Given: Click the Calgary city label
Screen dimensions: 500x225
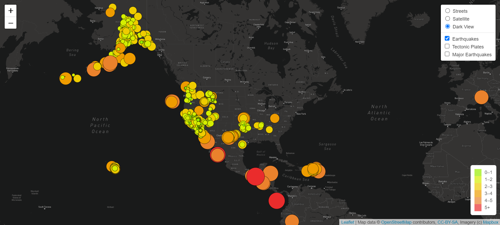Looking at the screenshot, I should (207, 78).
